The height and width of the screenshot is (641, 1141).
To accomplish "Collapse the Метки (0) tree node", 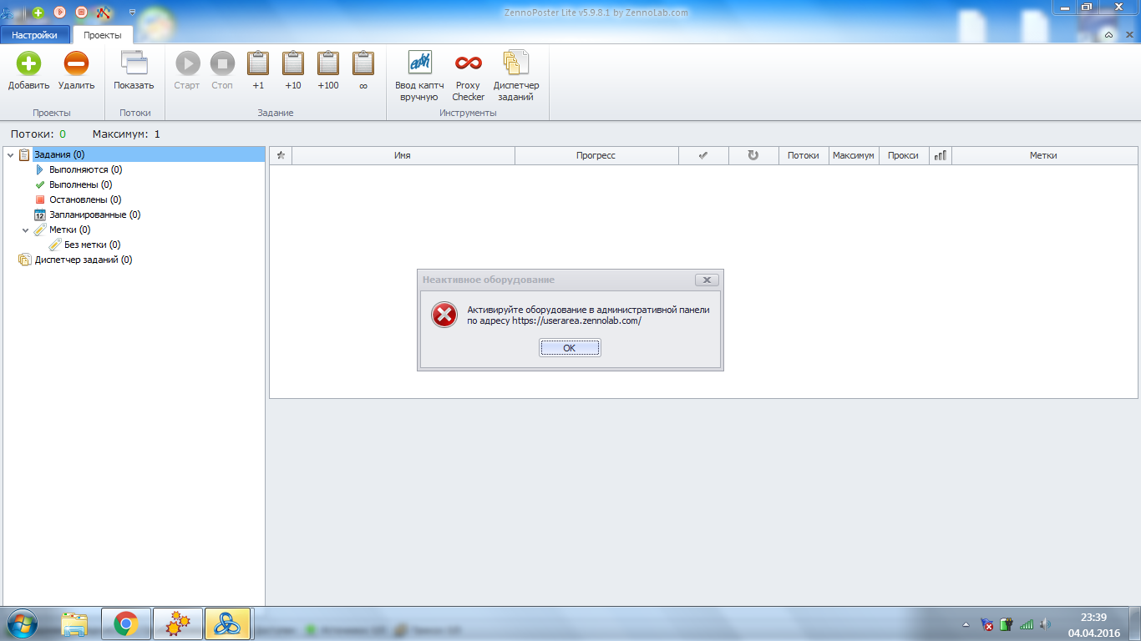I will click(x=25, y=230).
